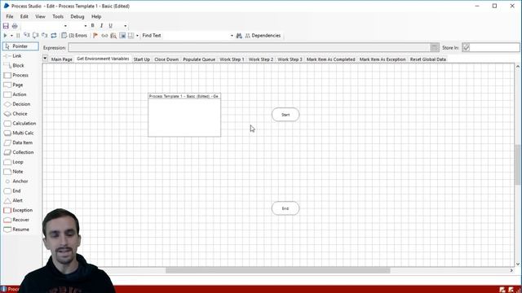
Task: Click the Pause debug icon
Action: tap(18, 35)
